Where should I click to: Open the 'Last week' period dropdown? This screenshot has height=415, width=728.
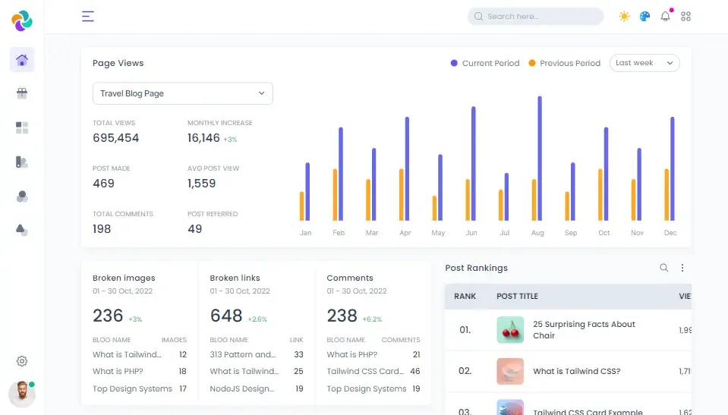644,63
